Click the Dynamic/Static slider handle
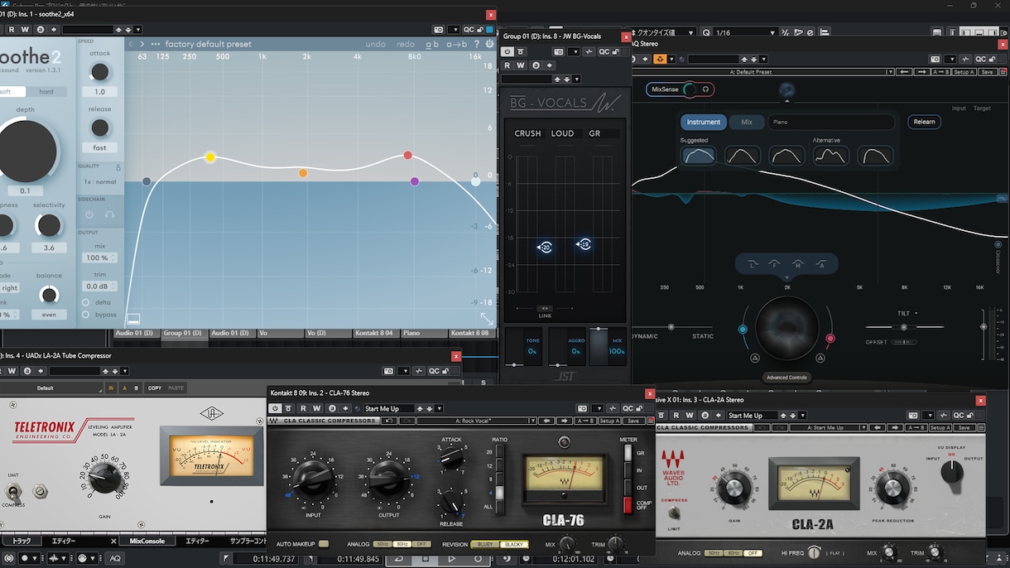The image size is (1010, 568). pos(671,327)
